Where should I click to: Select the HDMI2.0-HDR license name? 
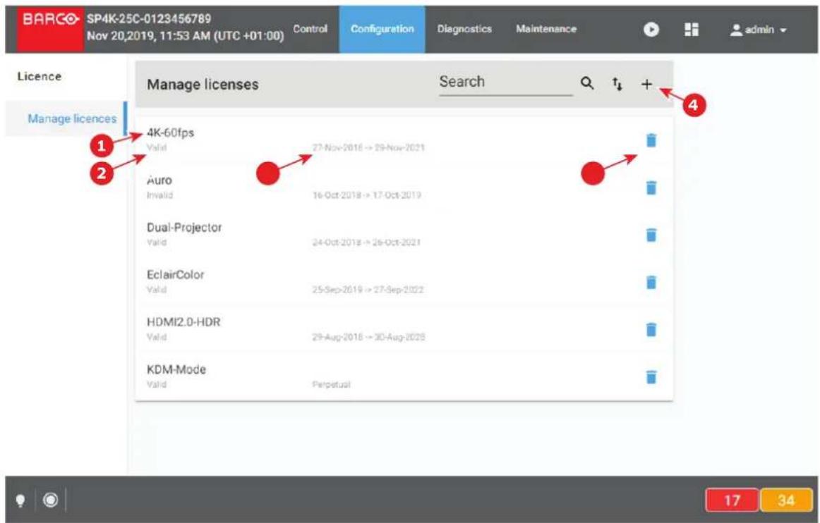click(183, 322)
